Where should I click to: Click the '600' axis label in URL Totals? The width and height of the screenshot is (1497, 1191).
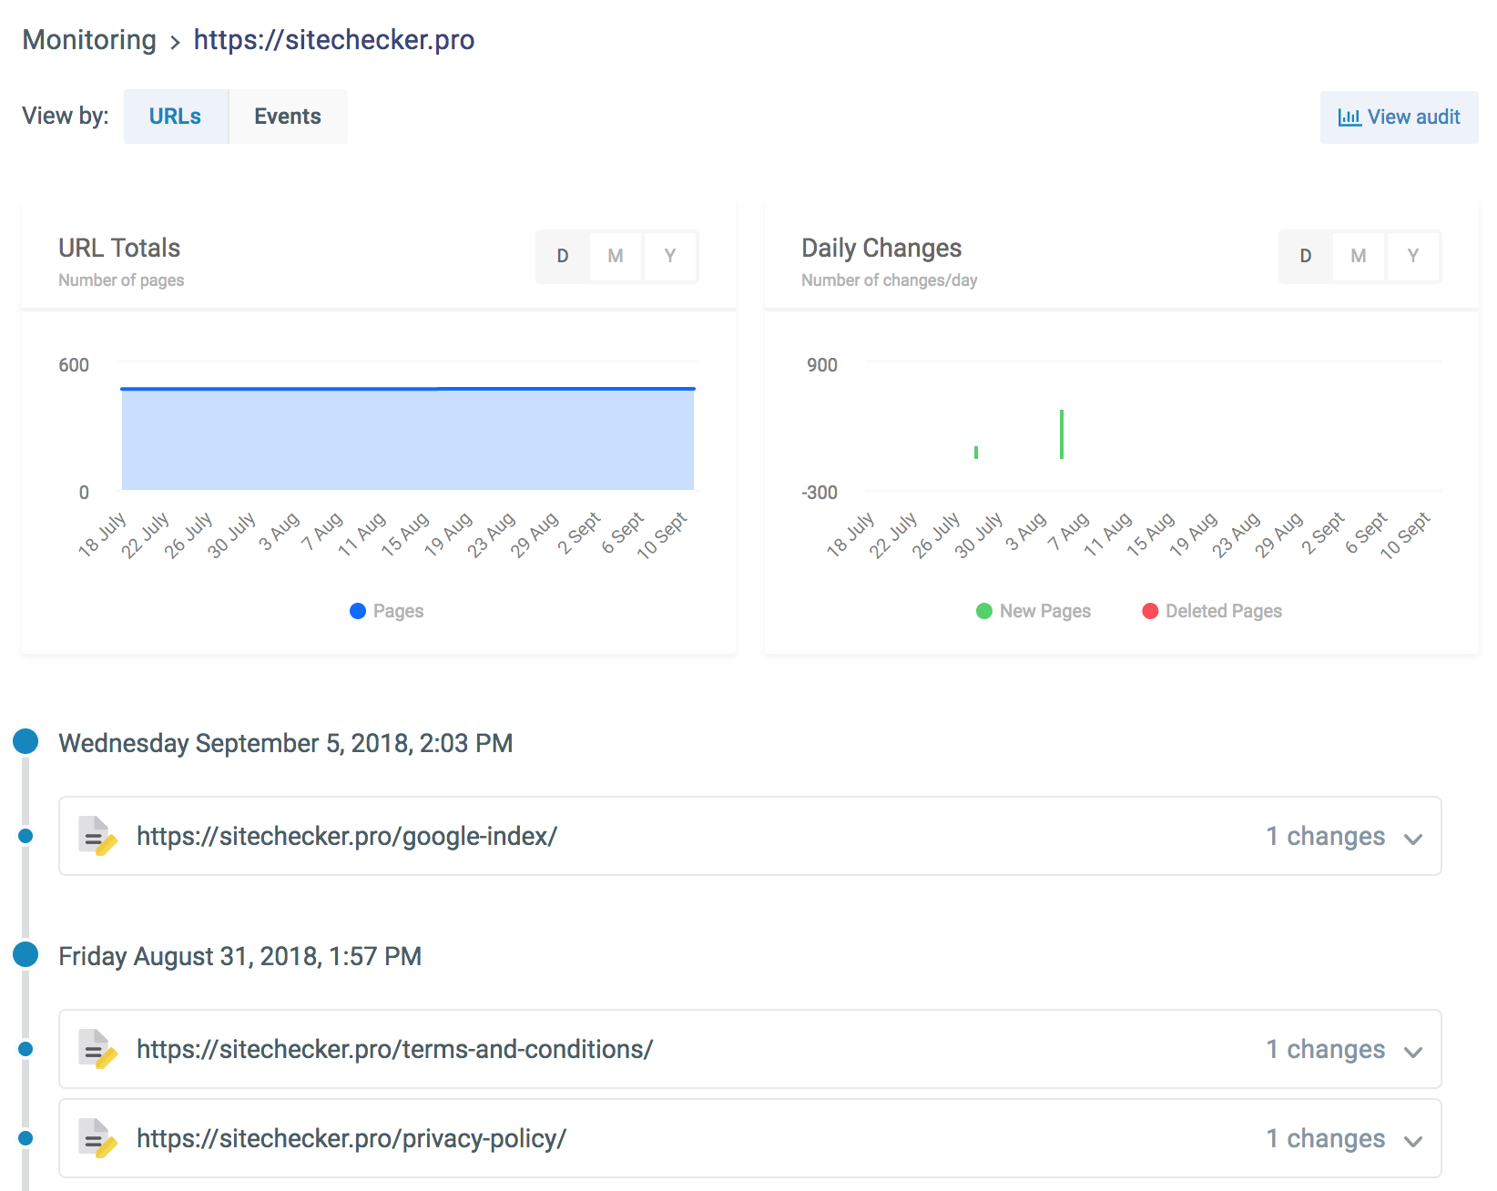coord(74,365)
